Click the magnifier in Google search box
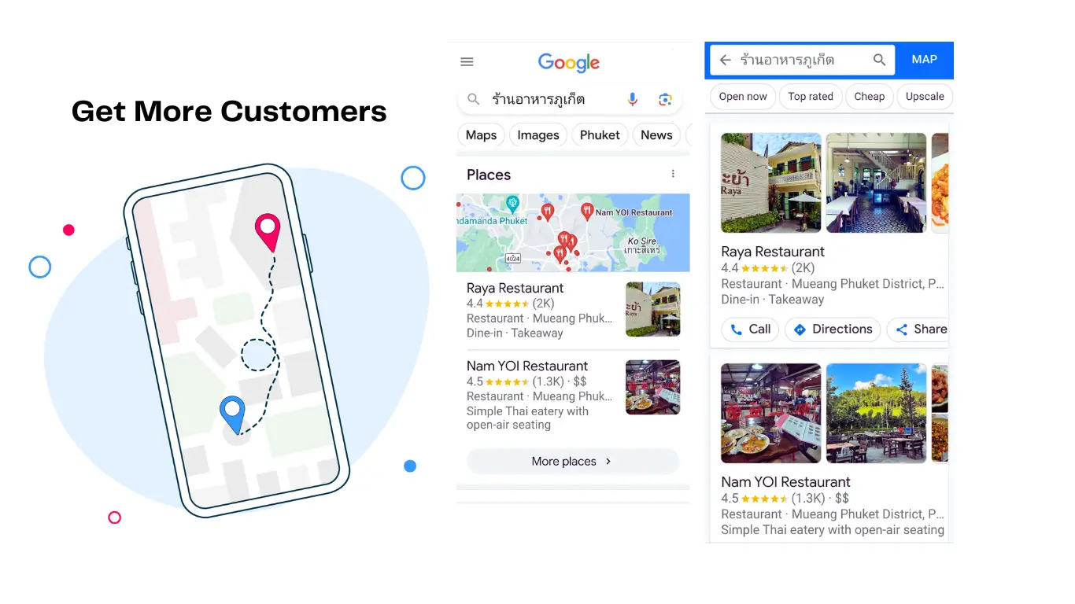 474,99
